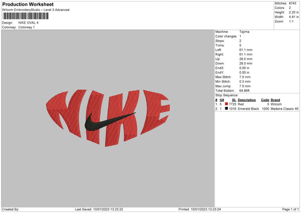Image resolution: width=301 pixels, height=213 pixels.
Task: Click the red thread color swatch
Action: point(226,104)
